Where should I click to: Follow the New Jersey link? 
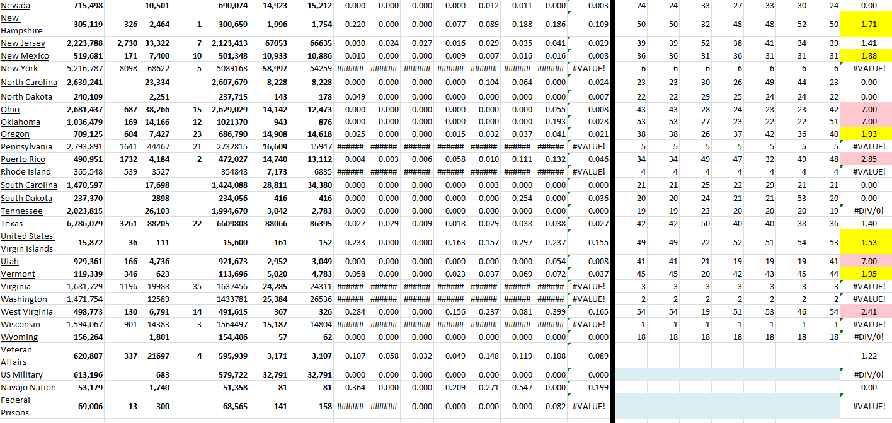point(23,43)
